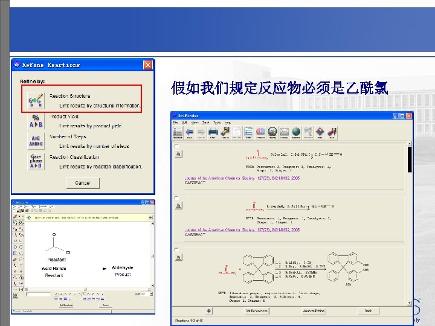
Task: Click the New Task icon in SciFinder toolbar
Action: pos(178,132)
